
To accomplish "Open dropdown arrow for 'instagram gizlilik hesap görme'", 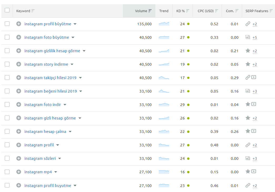I will click(x=84, y=51).
